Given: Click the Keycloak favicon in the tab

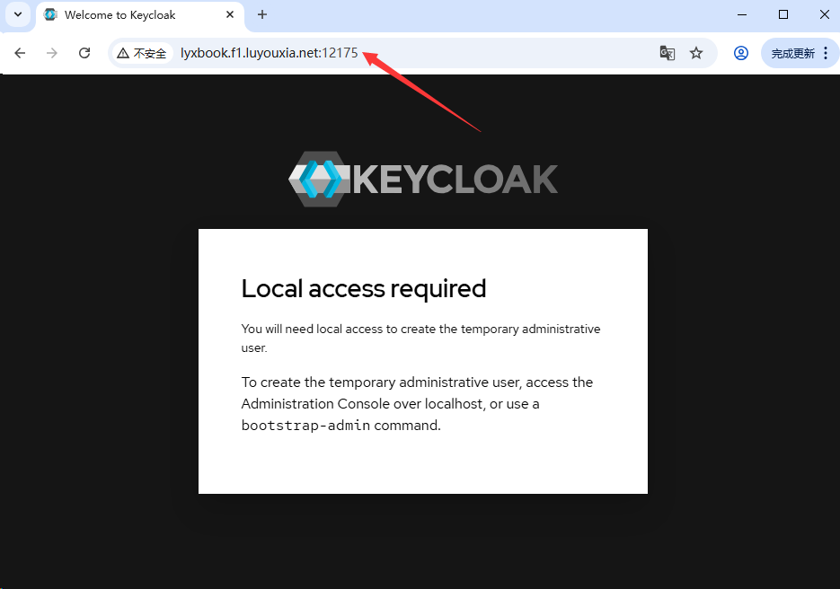Looking at the screenshot, I should coord(50,14).
